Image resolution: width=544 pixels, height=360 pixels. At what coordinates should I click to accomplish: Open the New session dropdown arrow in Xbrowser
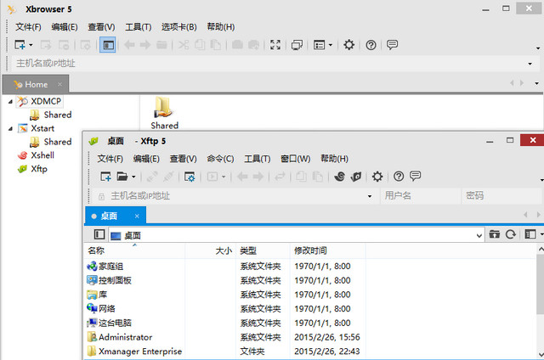(31, 45)
